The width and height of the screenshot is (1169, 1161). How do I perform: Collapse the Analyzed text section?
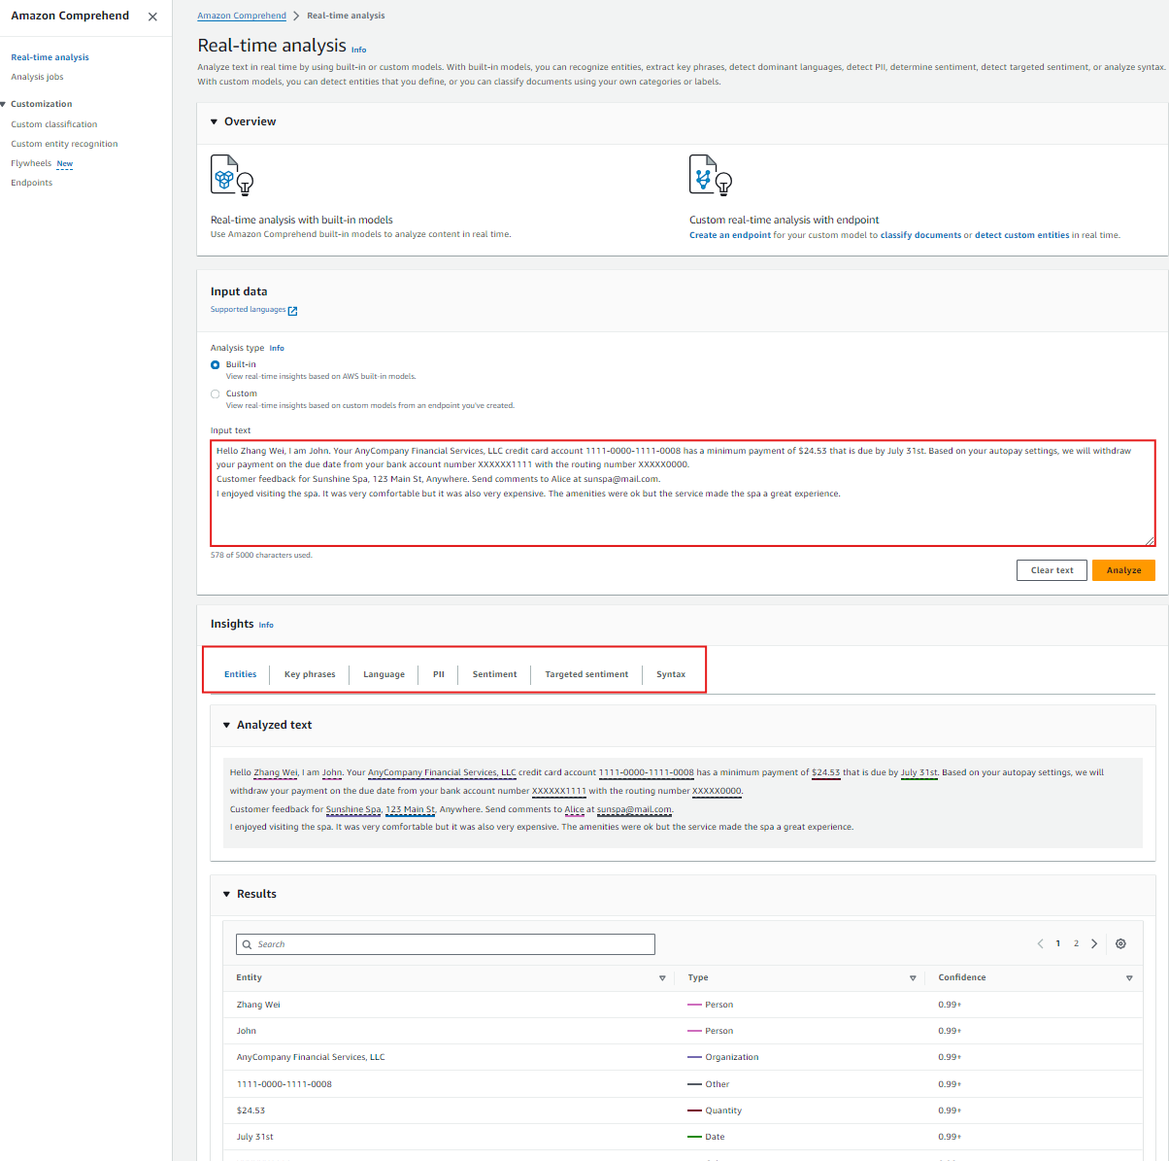pyautogui.click(x=226, y=725)
